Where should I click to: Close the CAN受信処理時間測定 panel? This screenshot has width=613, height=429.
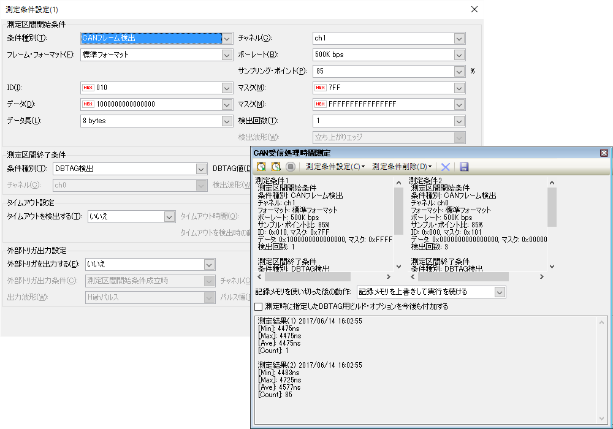(x=604, y=153)
